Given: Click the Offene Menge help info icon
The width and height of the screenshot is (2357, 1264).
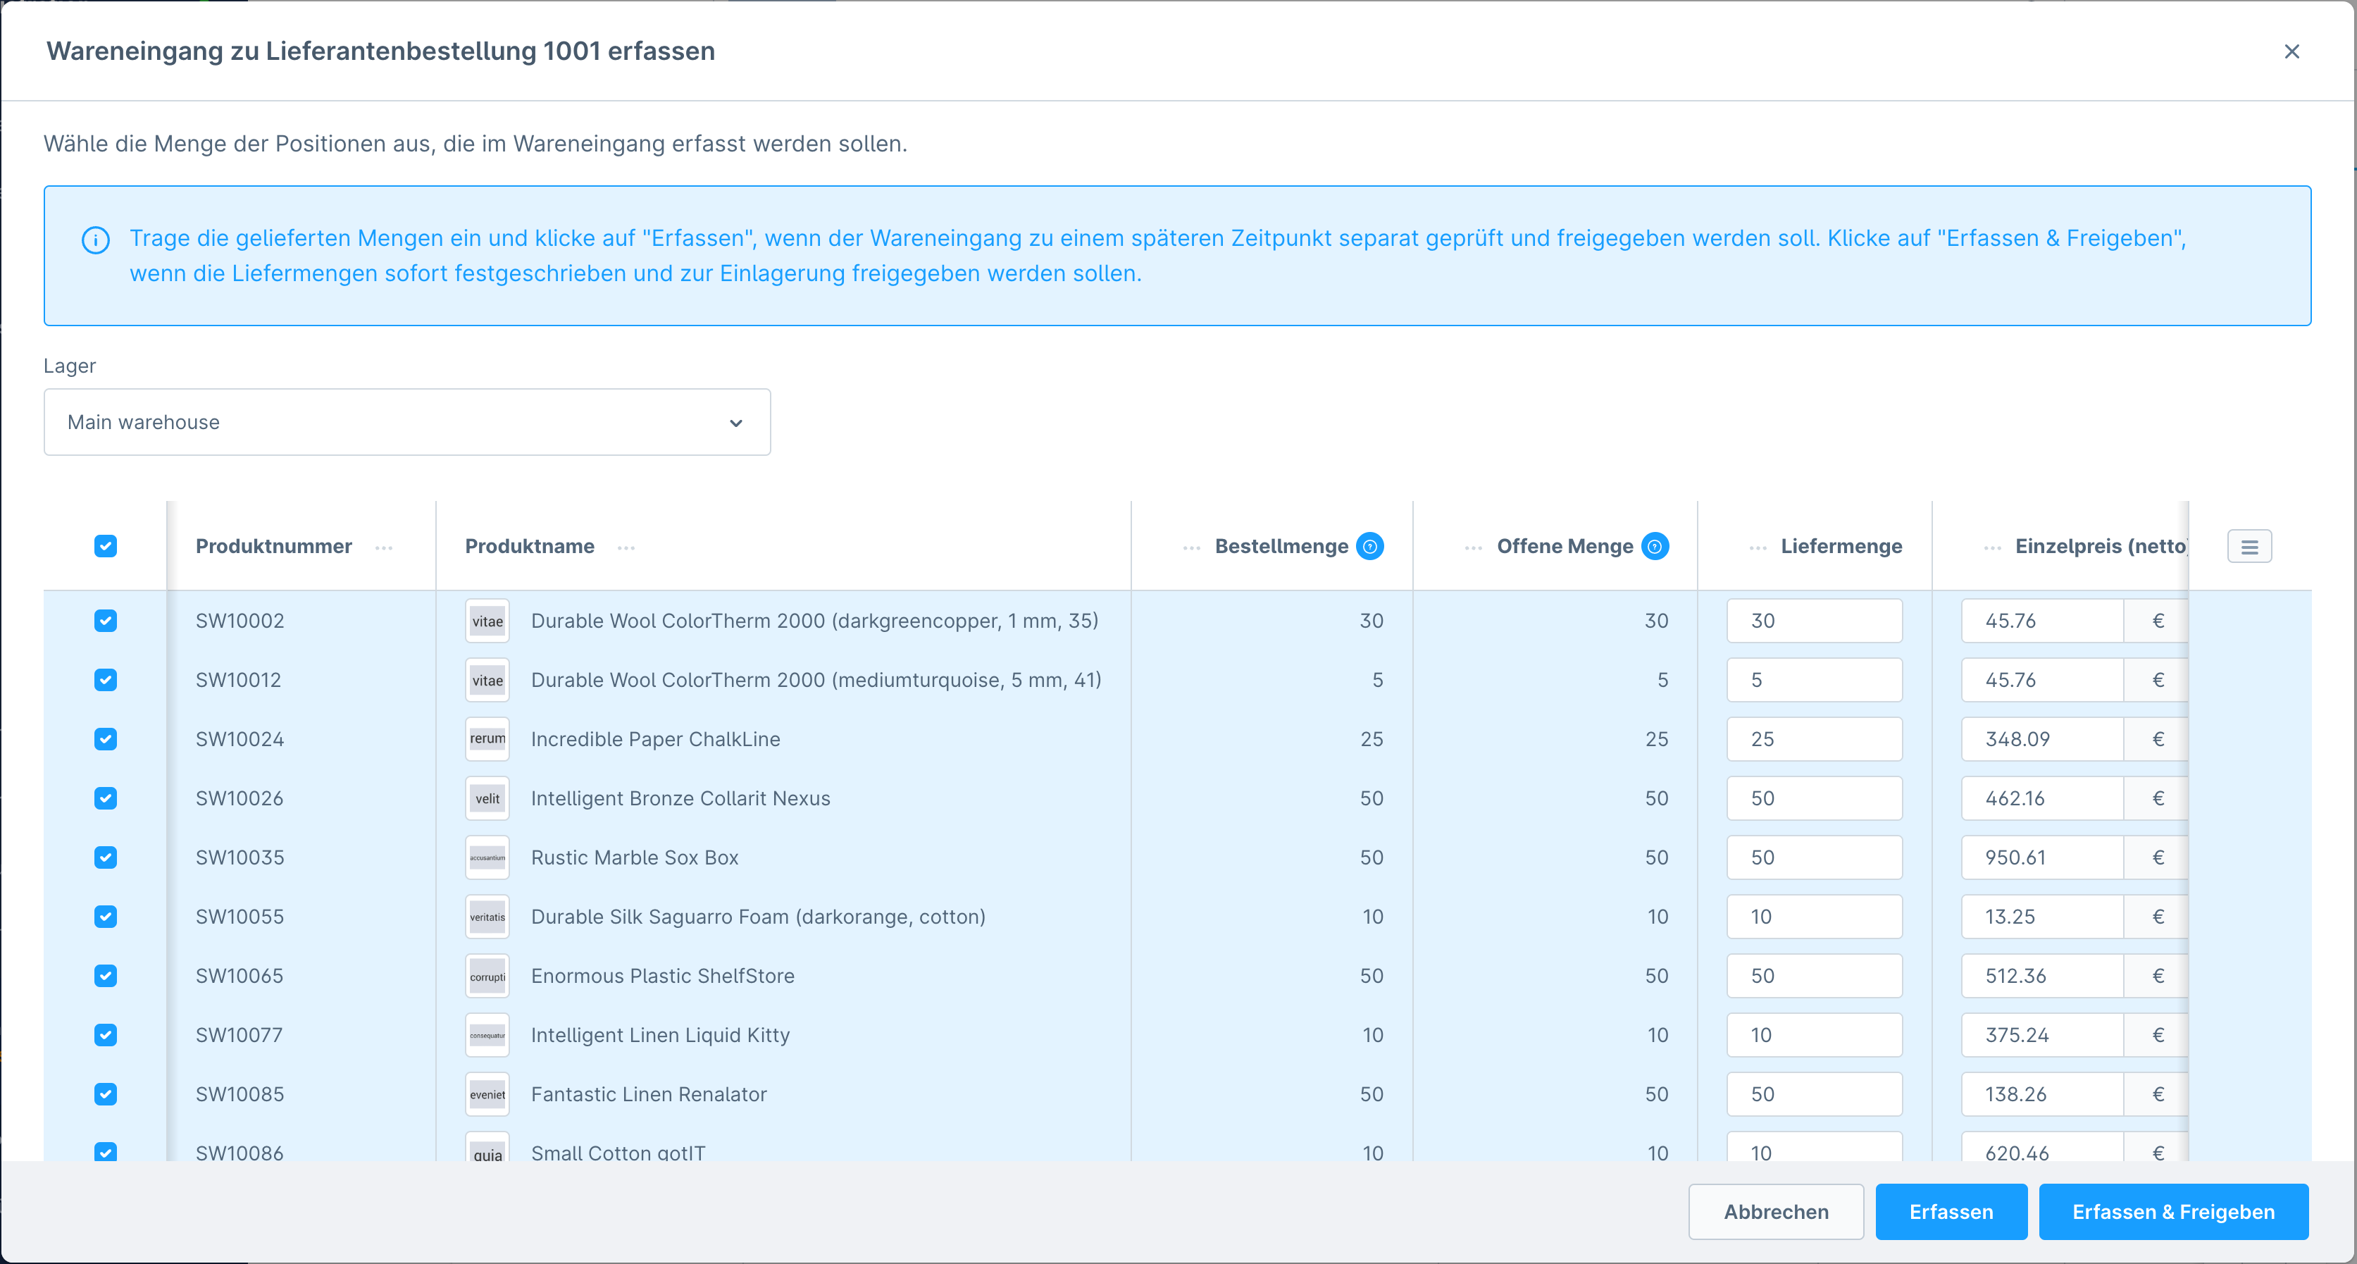Looking at the screenshot, I should coord(1654,547).
